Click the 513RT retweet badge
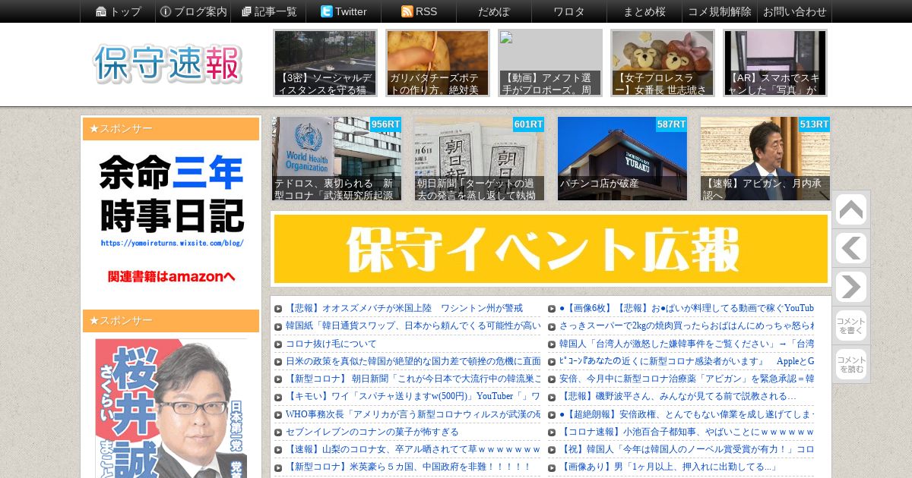912x478 pixels. click(814, 124)
